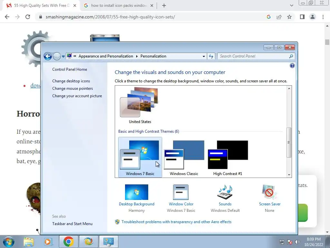The width and height of the screenshot is (330, 248).
Task: Click theme list scroll down arrow
Action: tap(289, 175)
